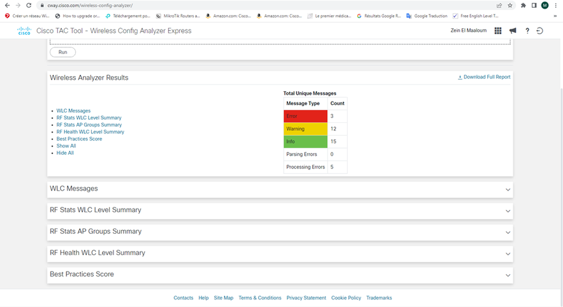Click the red Error message type cell
The height and width of the screenshot is (307, 563).
click(306, 116)
